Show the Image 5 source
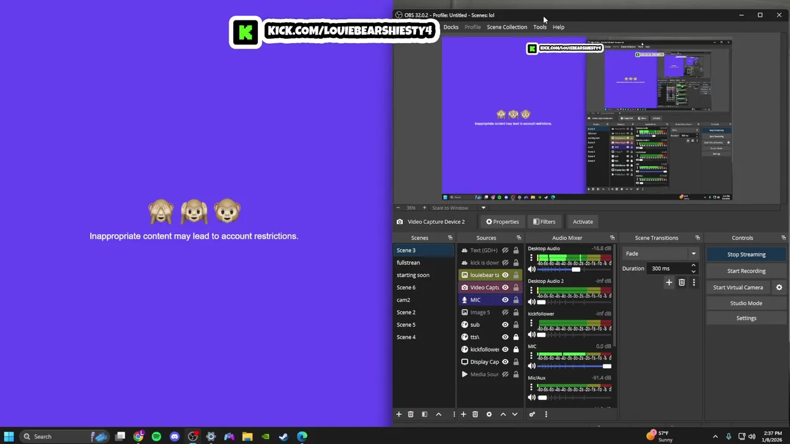The height and width of the screenshot is (444, 790). [505, 312]
